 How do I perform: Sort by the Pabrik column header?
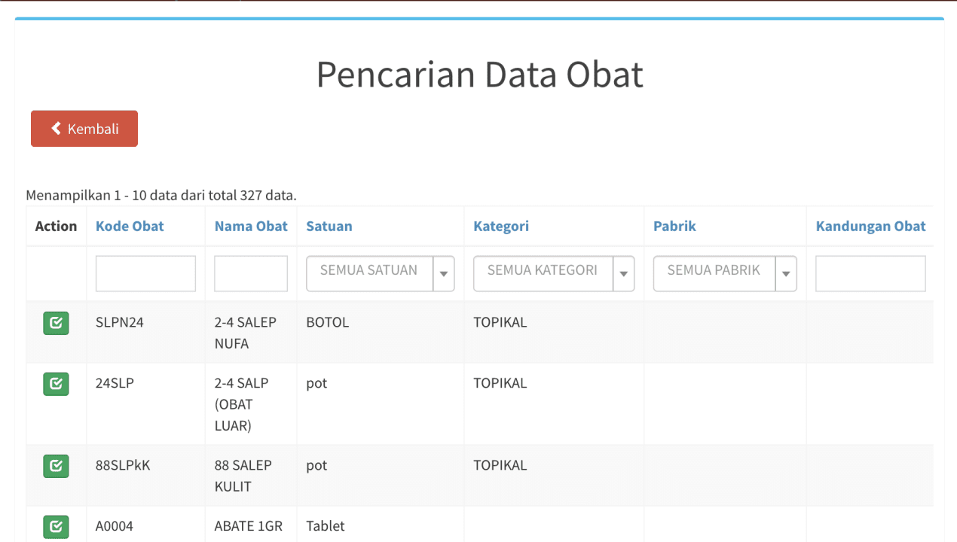[x=674, y=227]
